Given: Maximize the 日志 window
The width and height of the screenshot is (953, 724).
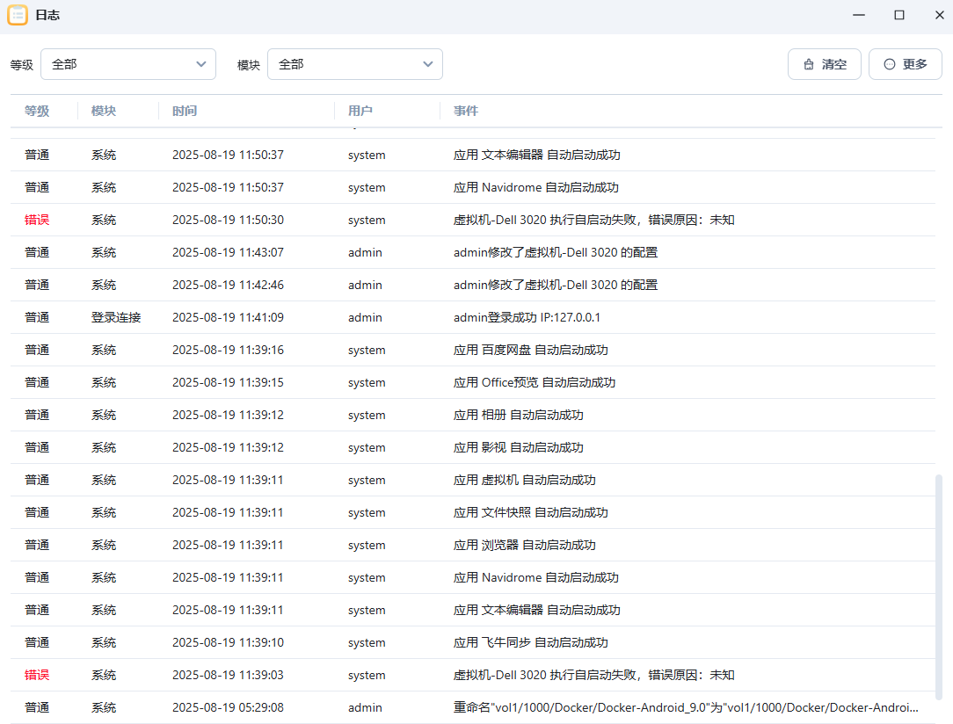Looking at the screenshot, I should (899, 15).
